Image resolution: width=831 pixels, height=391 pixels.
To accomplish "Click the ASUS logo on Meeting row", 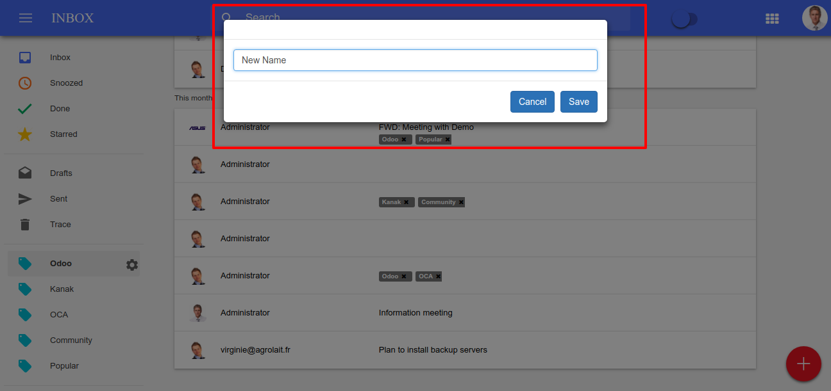I will pos(197,128).
